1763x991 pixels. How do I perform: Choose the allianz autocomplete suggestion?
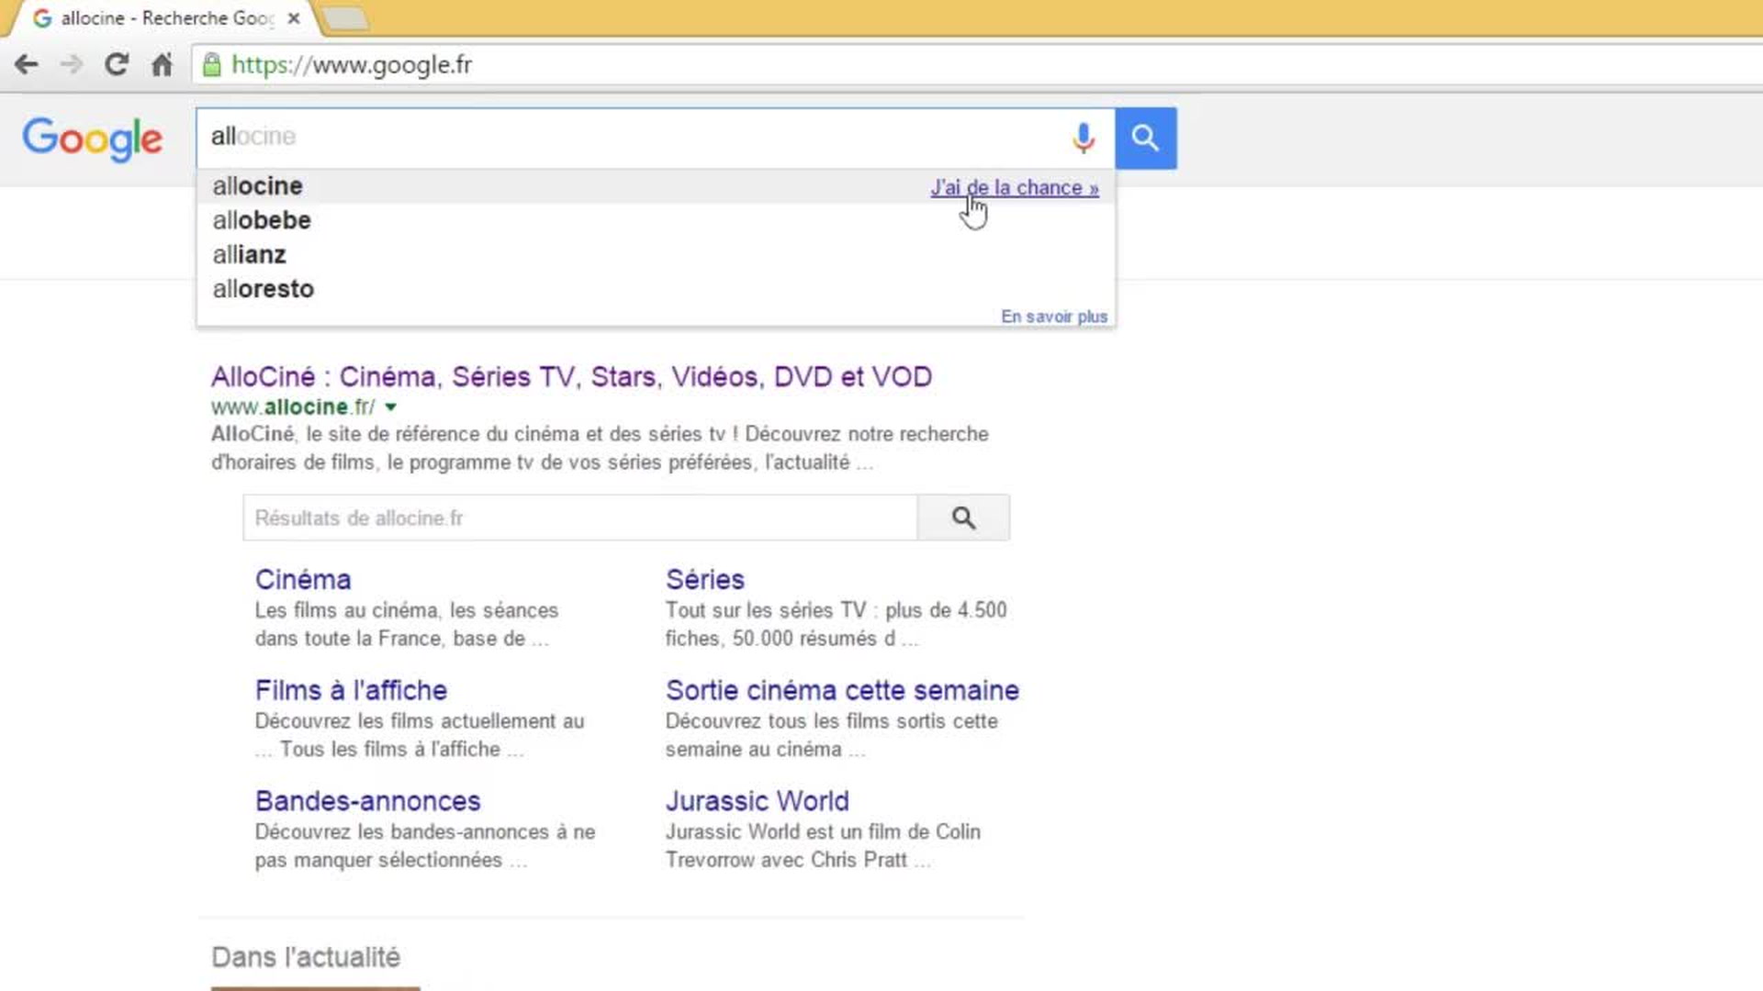click(249, 255)
